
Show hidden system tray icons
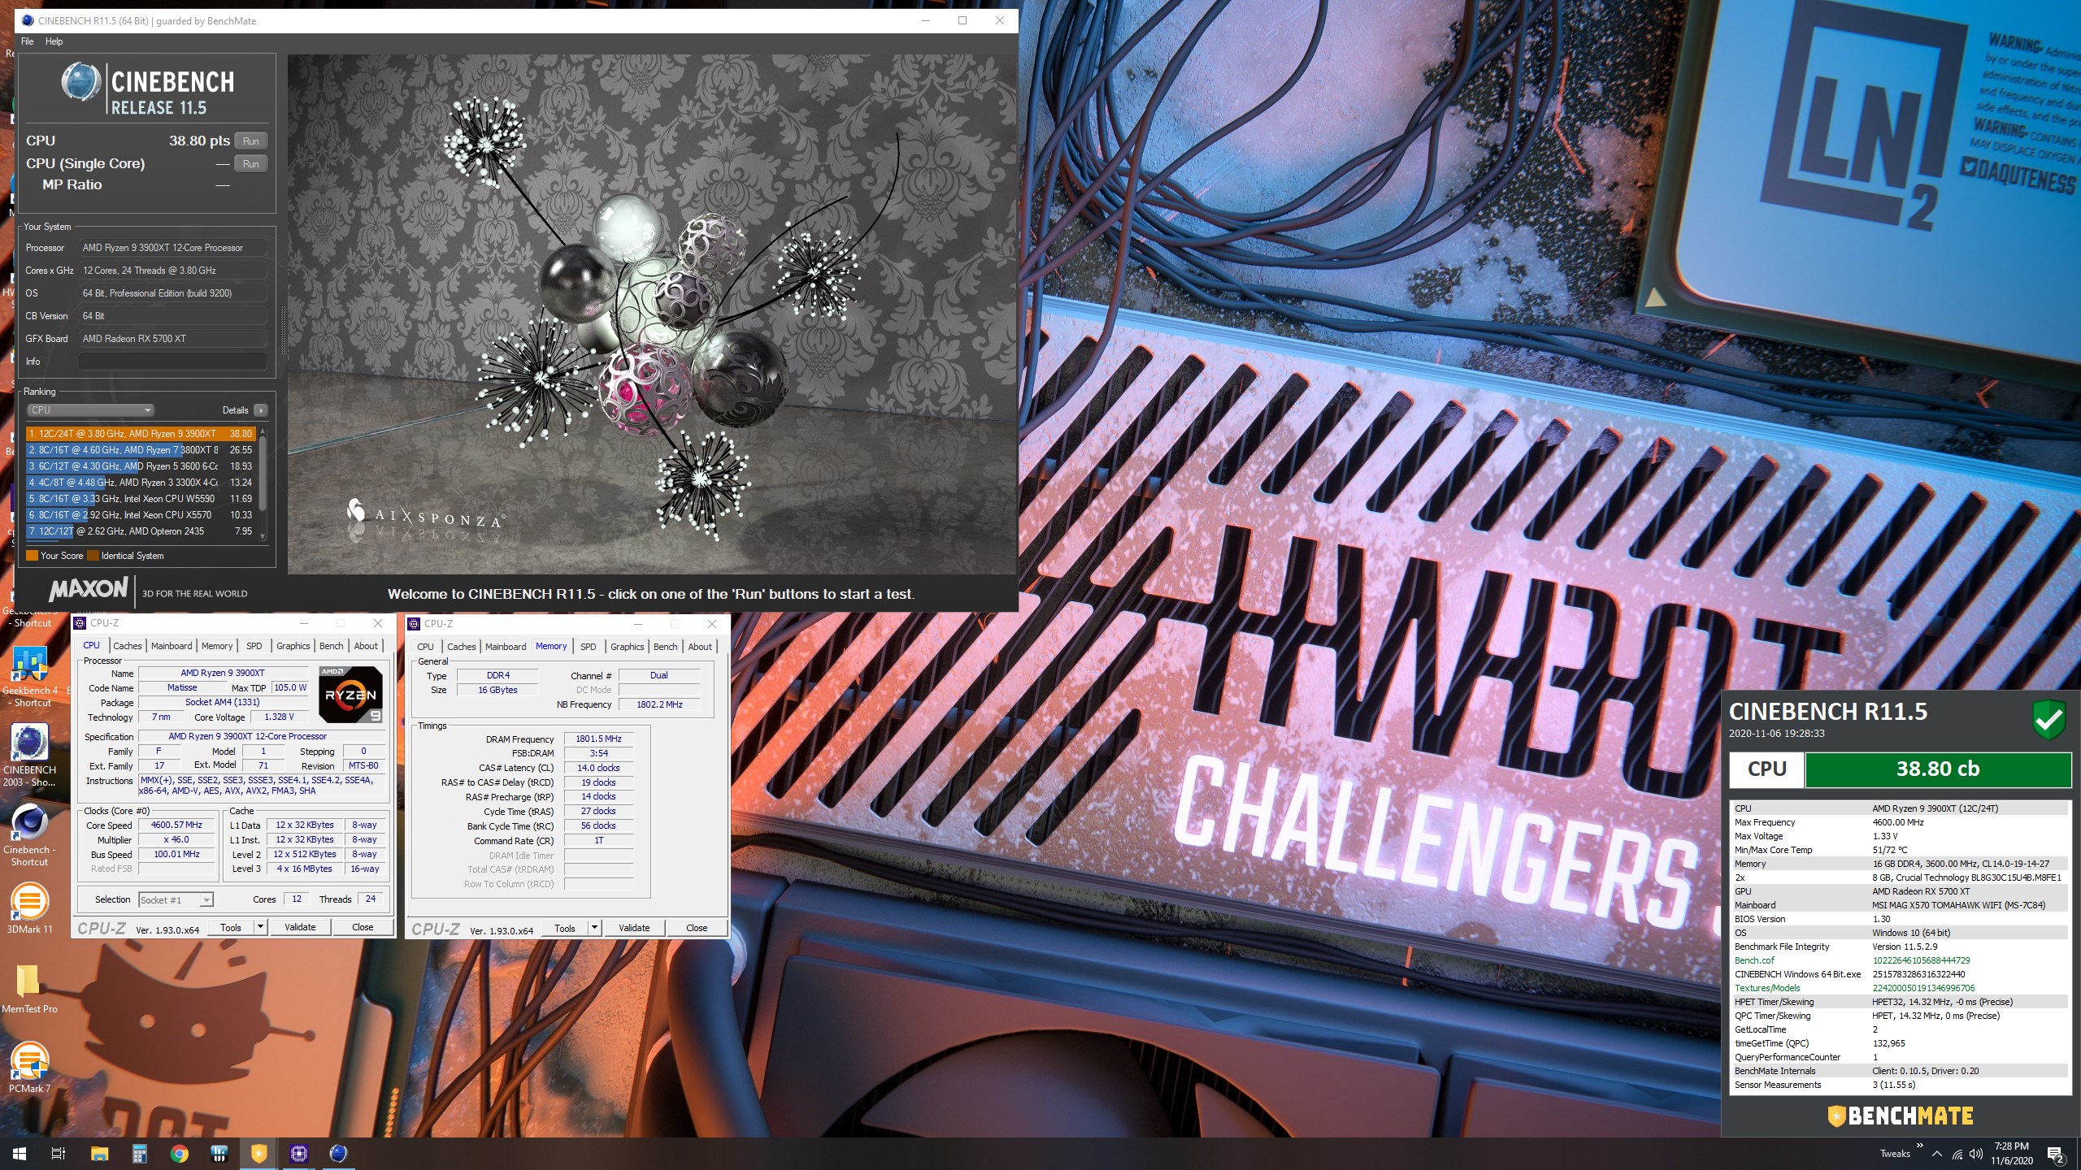coord(1937,1154)
